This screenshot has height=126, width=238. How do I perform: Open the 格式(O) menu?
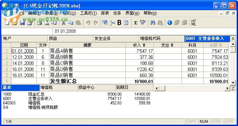click(69, 13)
